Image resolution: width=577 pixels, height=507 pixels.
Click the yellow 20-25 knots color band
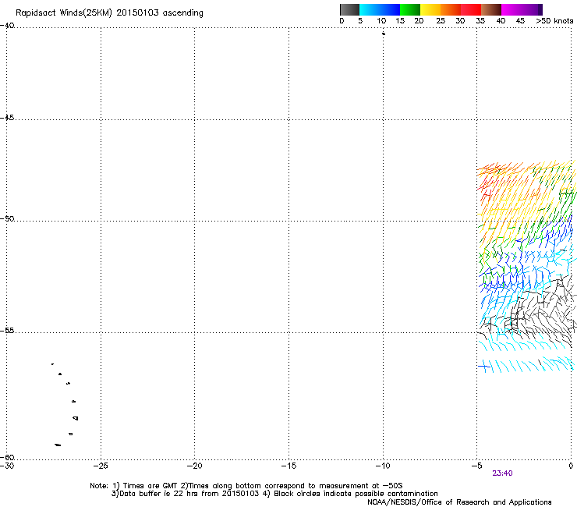430,9
